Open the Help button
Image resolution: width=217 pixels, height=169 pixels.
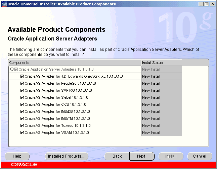pyautogui.click(x=17, y=156)
